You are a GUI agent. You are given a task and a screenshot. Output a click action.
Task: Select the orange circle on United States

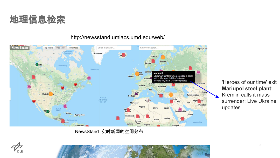click(51, 94)
